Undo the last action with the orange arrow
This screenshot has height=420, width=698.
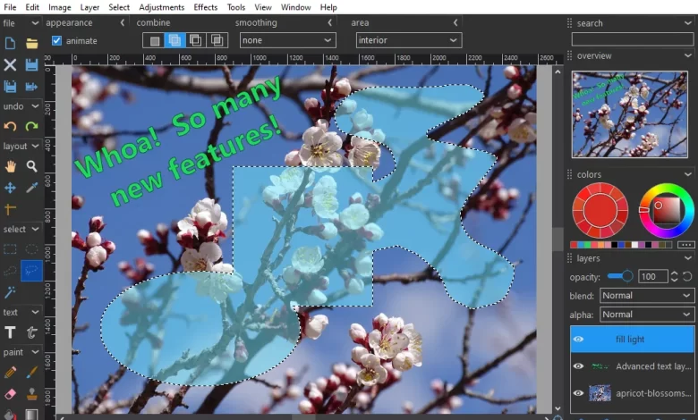coord(10,126)
